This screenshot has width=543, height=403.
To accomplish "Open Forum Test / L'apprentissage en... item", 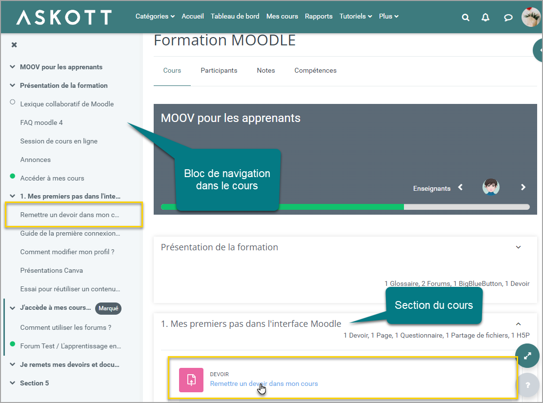I will (71, 346).
